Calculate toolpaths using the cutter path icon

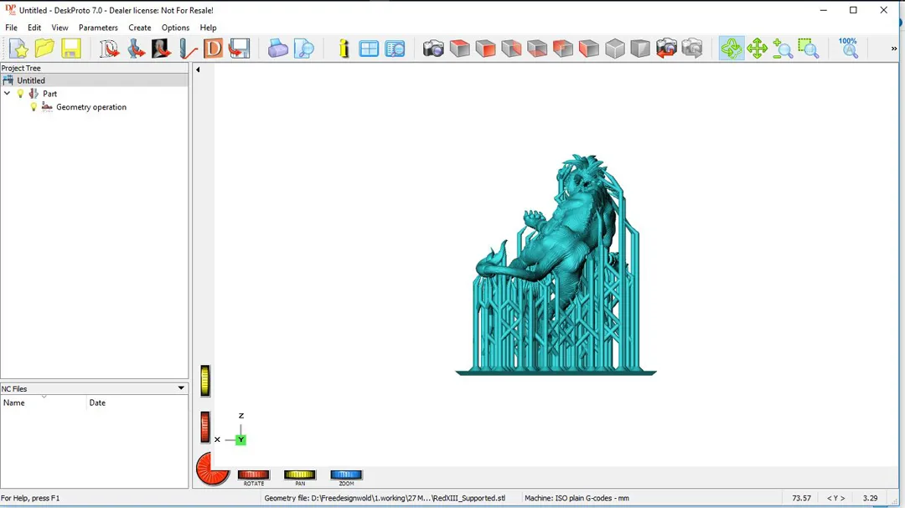pyautogui.click(x=187, y=49)
